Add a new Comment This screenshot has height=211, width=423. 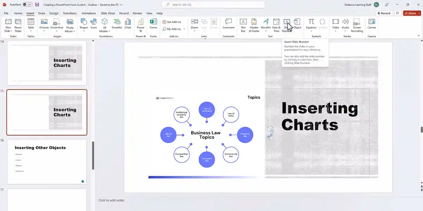[228, 24]
